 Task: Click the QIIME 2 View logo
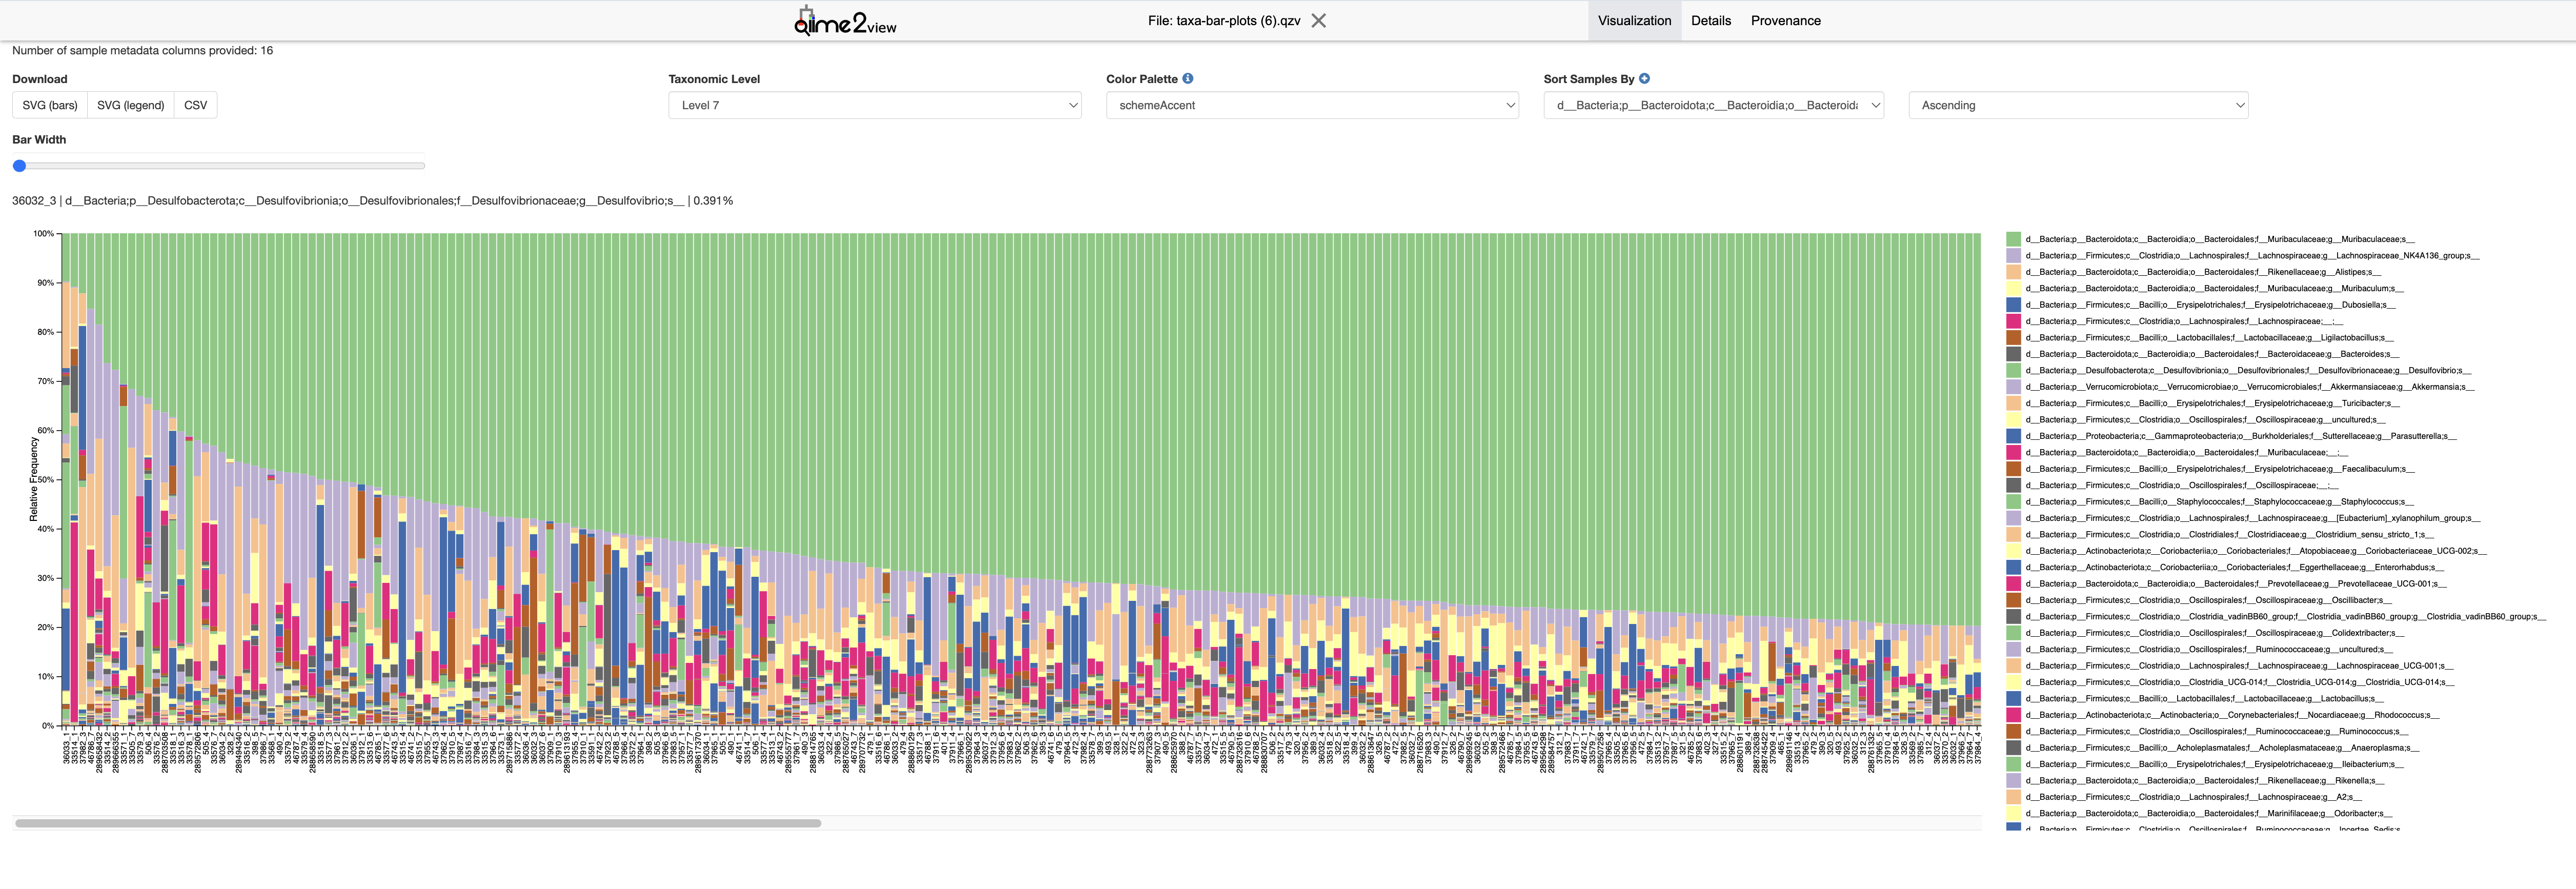point(845,21)
